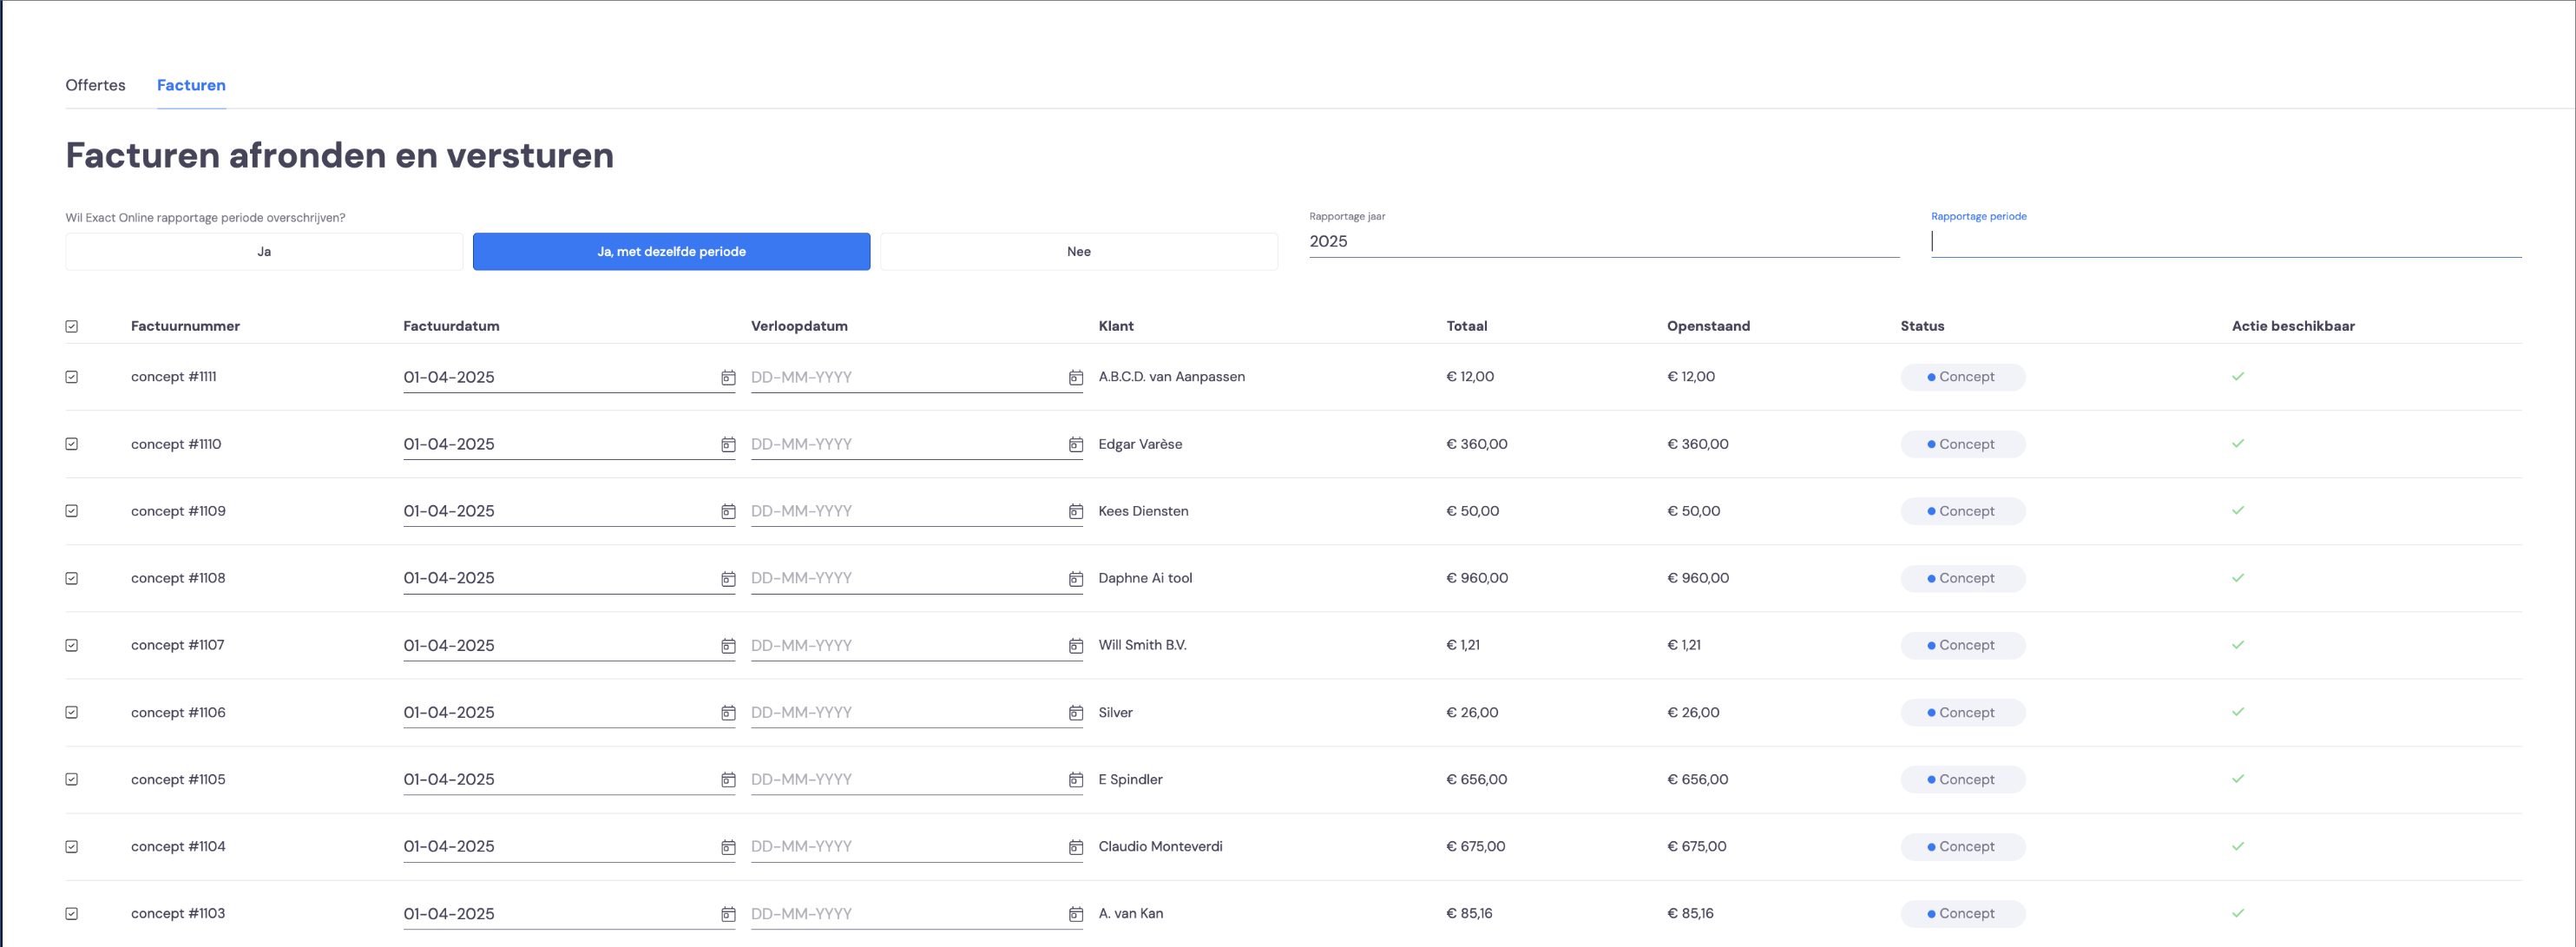Choose the Nee overwrite option

1079,252
